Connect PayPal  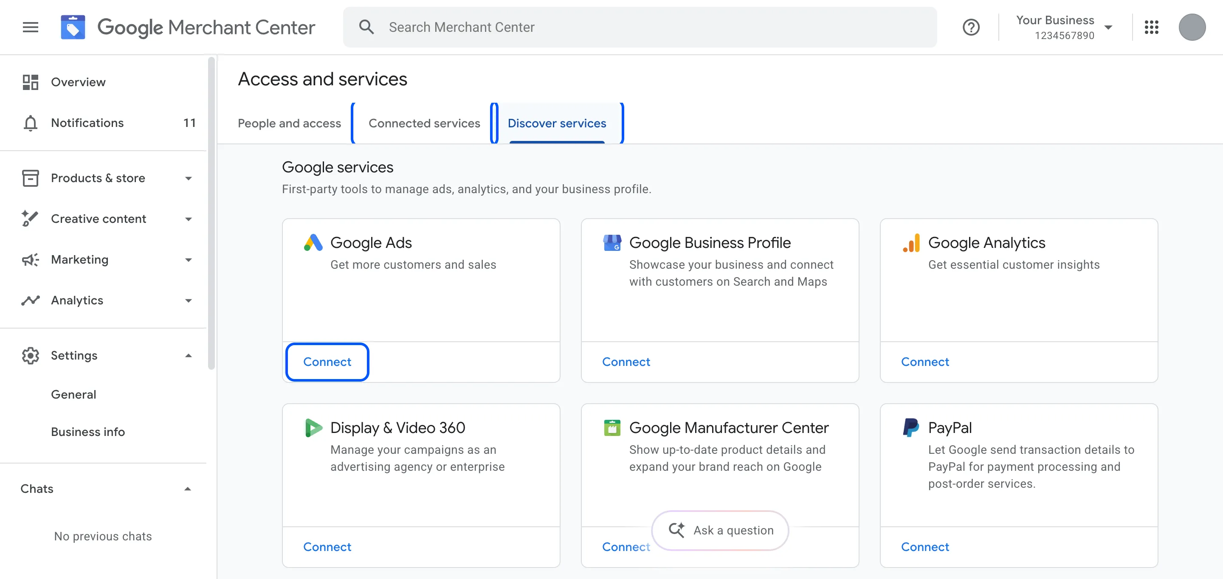925,547
